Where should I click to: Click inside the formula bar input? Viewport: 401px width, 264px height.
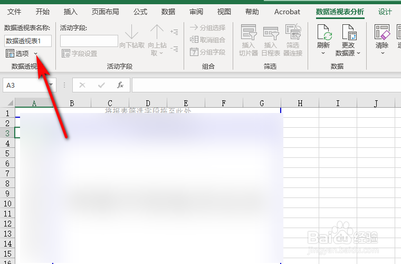click(x=266, y=85)
